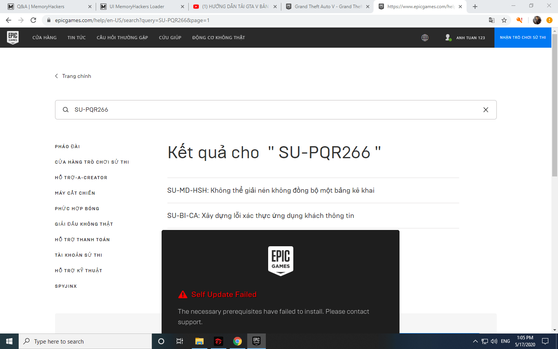Image resolution: width=558 pixels, height=349 pixels.
Task: Click browser forward arrow
Action: [21, 20]
